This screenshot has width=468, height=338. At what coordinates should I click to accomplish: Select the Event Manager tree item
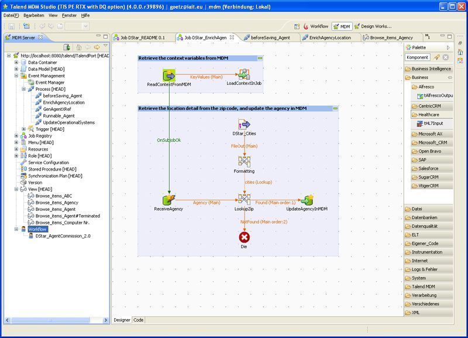click(x=50, y=83)
